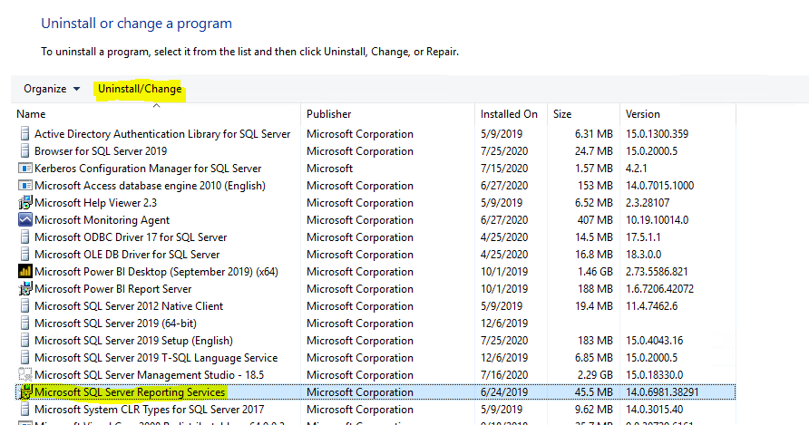Viewport: 809px width, 425px height.
Task: Select Microsoft SQL Server 2019 (64-bit) entry
Action: tap(115, 324)
